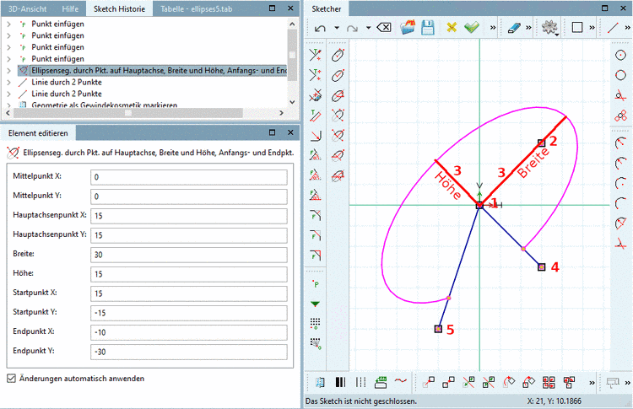Click the open folder icon
This screenshot has height=409, width=633.
[408, 28]
